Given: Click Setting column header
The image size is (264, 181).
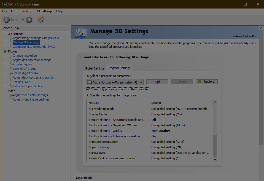Looking at the screenshot, I should coord(181,103).
